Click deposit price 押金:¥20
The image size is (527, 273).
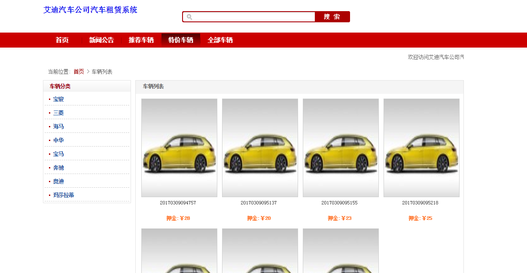point(259,218)
